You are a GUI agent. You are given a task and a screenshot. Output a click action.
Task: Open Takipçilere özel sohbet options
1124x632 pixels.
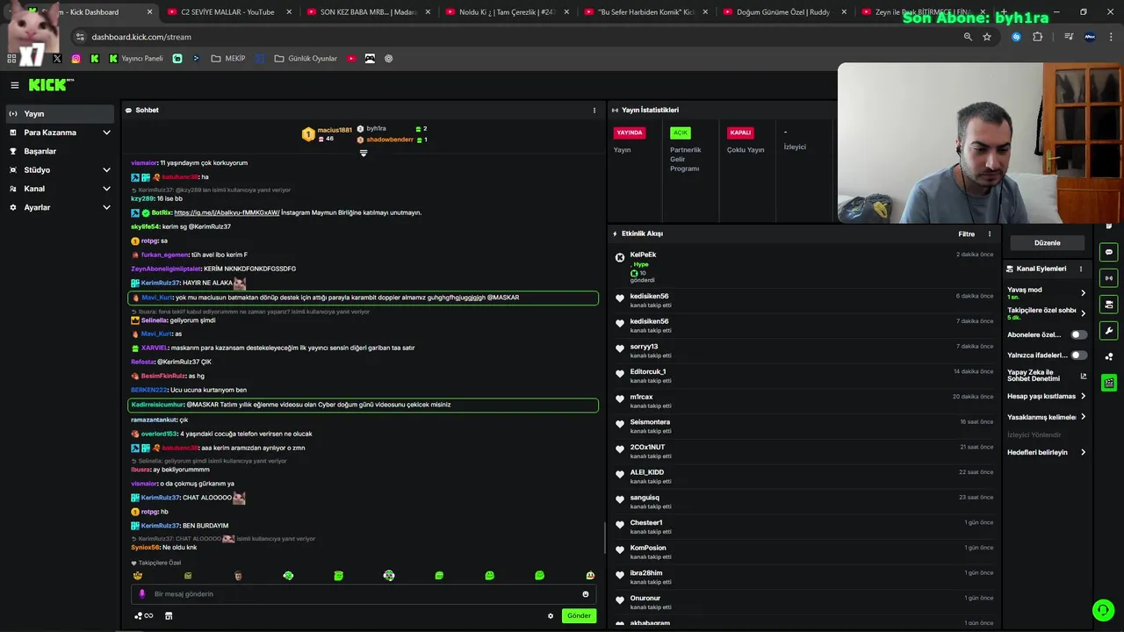pos(1047,313)
